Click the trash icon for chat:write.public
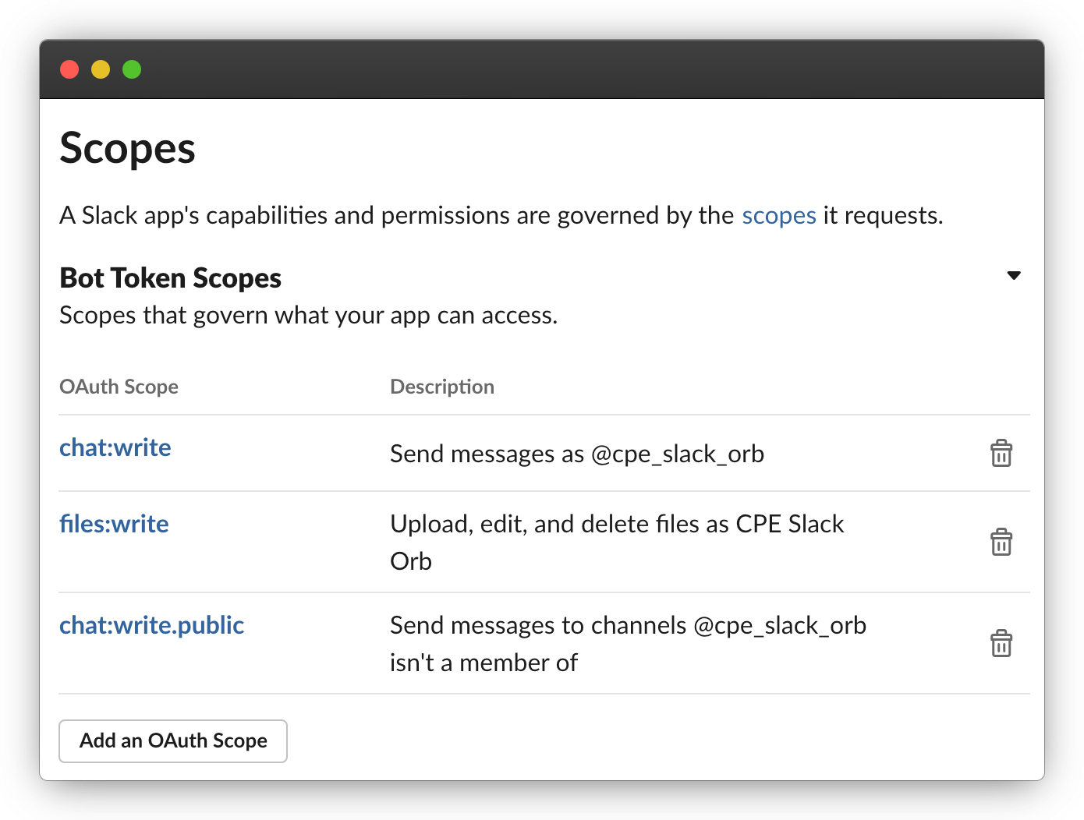The image size is (1084, 820). coord(1001,643)
